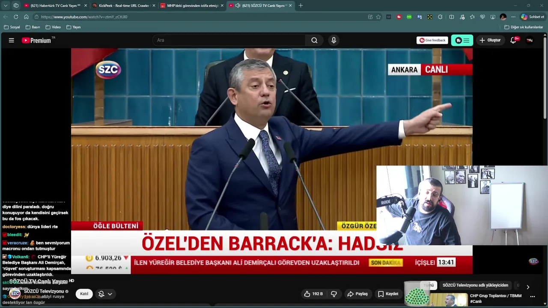Image resolution: width=548 pixels, height=308 pixels.
Task: Click the Give feedback button
Action: (432, 40)
